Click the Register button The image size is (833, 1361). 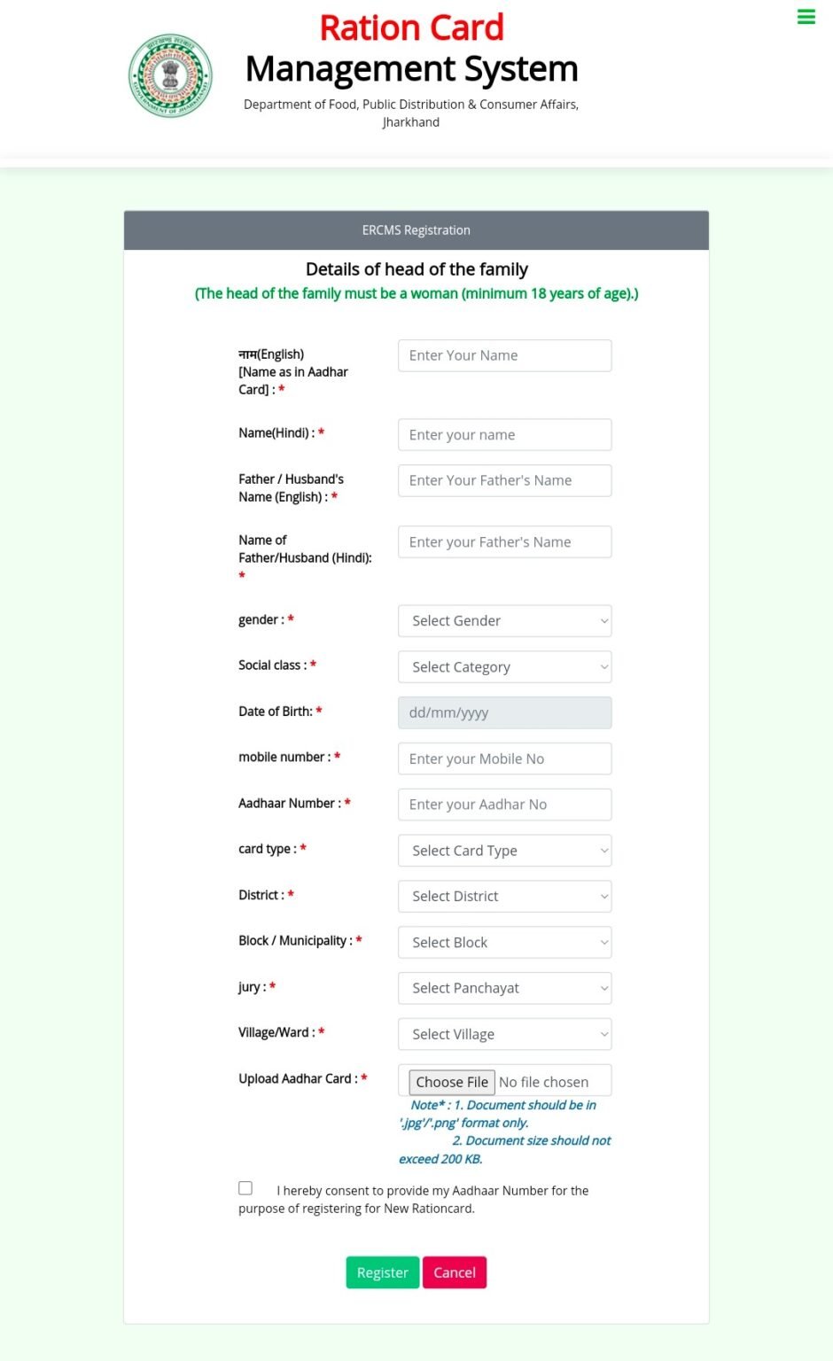(x=382, y=1272)
